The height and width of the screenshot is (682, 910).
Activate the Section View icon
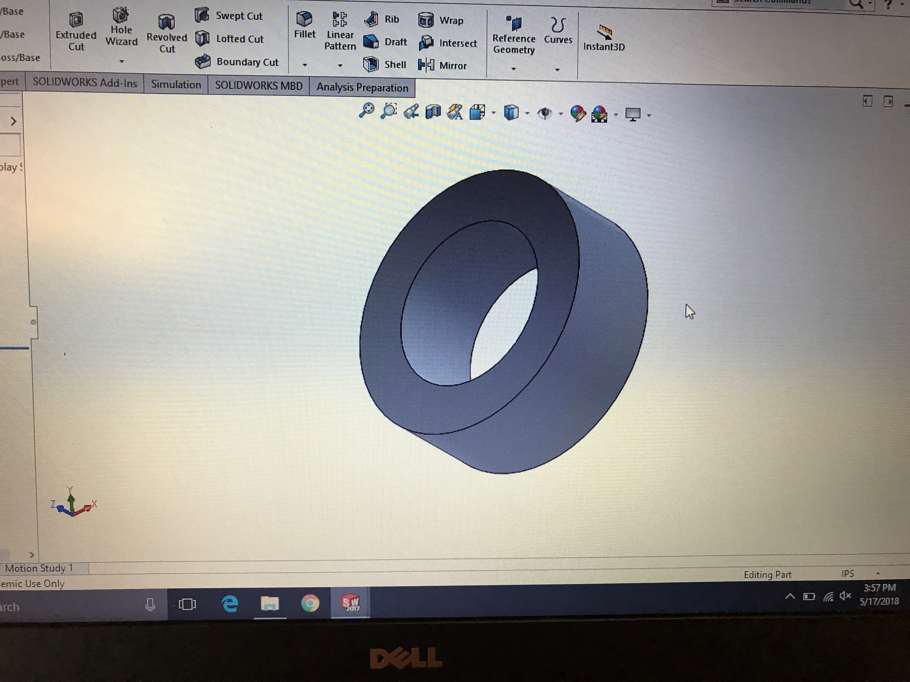pyautogui.click(x=433, y=112)
